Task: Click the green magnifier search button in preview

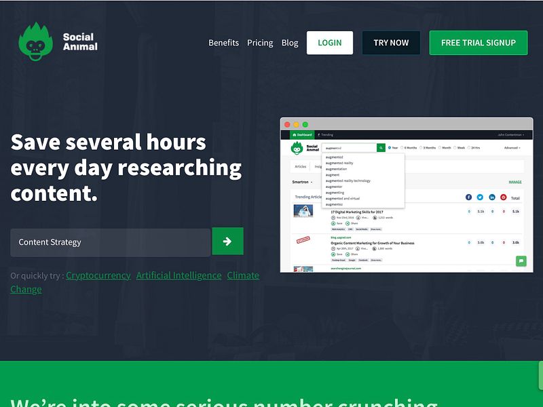Action: [x=381, y=148]
